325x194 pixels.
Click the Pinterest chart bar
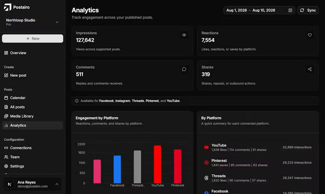pos(178,166)
